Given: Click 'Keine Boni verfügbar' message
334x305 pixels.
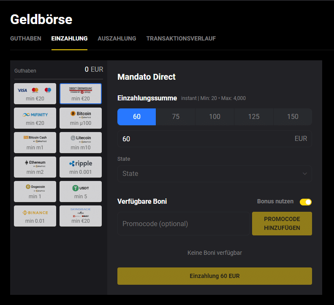Looking at the screenshot, I should point(215,253).
